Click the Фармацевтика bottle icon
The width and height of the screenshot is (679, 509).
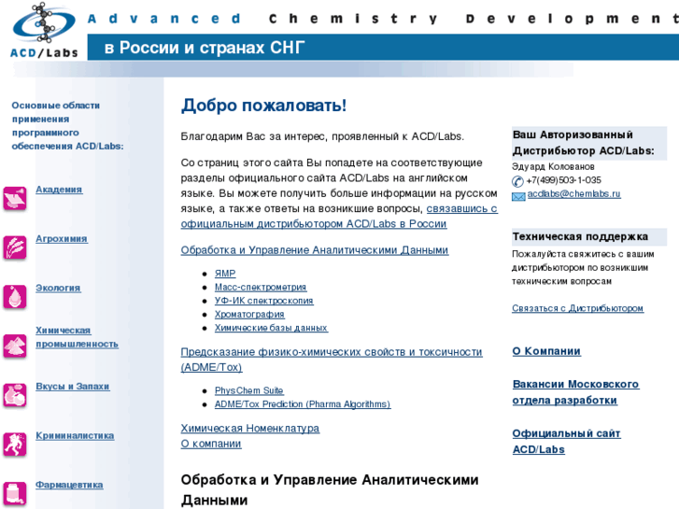point(15,494)
